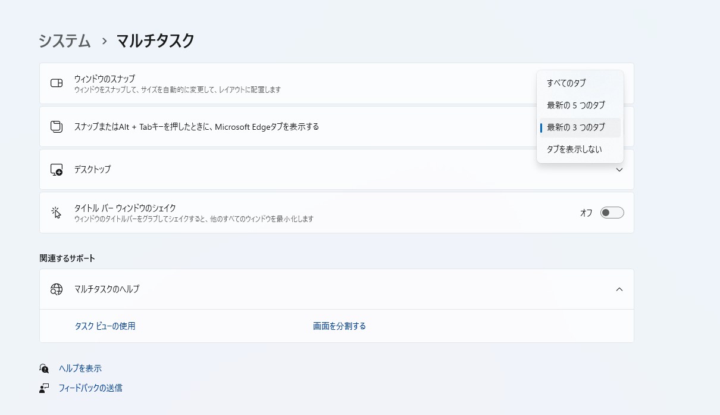Screen dimensions: 720x415
Task: Click the フィードバックの送信 link
Action: point(90,388)
